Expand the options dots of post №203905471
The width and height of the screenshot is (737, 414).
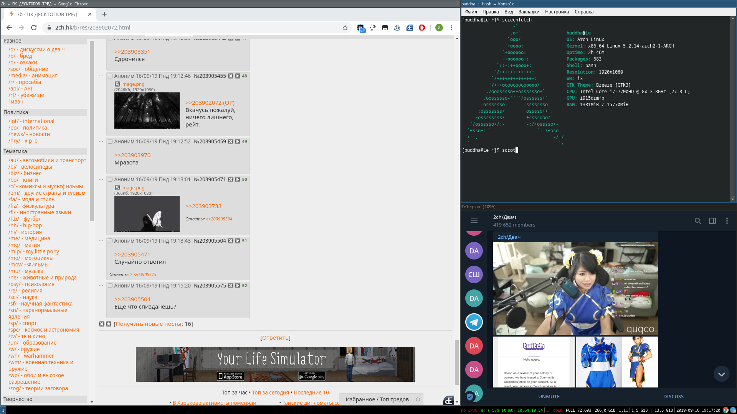pyautogui.click(x=101, y=179)
